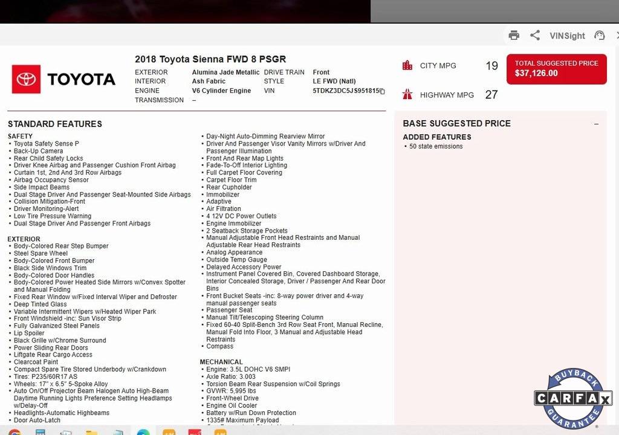Click the Alumina Jade Metallic exterior value
The image size is (619, 435).
(225, 72)
